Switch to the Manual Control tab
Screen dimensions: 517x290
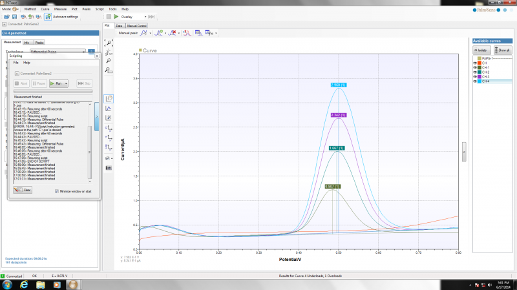click(138, 26)
